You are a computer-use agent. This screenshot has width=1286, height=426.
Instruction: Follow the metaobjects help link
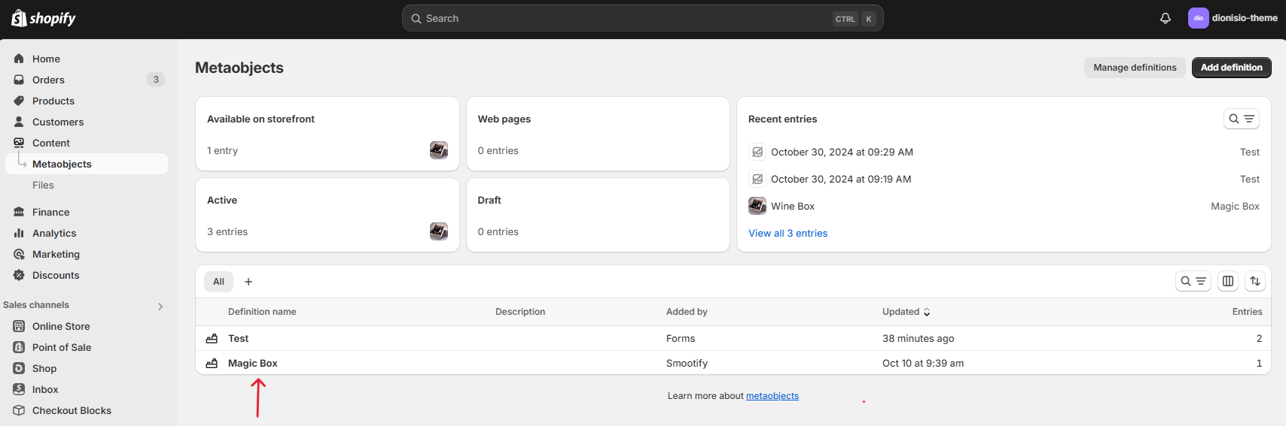click(772, 396)
